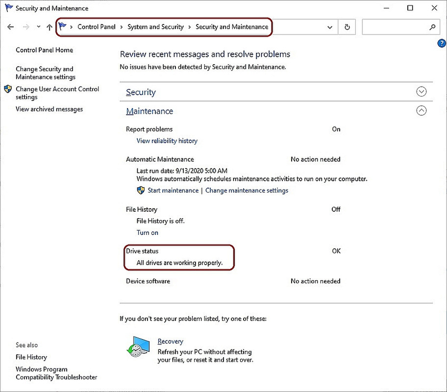Click the Maintenance heading
447x392 pixels.
149,111
